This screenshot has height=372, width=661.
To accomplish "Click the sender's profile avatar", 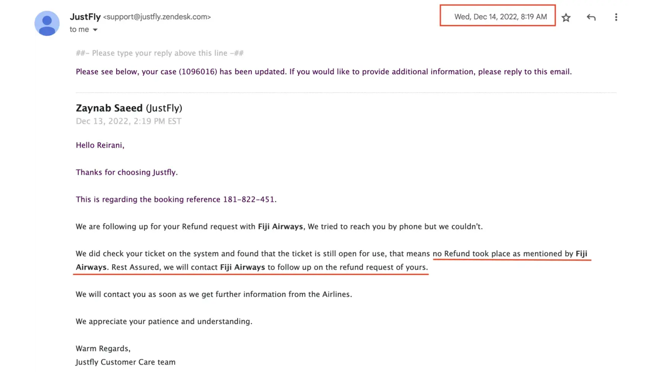I will point(47,23).
